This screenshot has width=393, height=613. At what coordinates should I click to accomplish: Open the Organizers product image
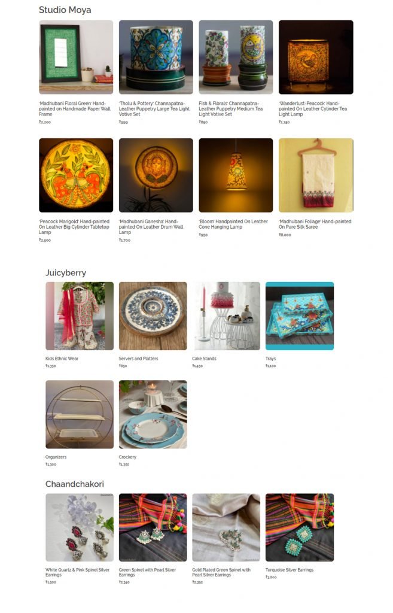click(x=80, y=414)
